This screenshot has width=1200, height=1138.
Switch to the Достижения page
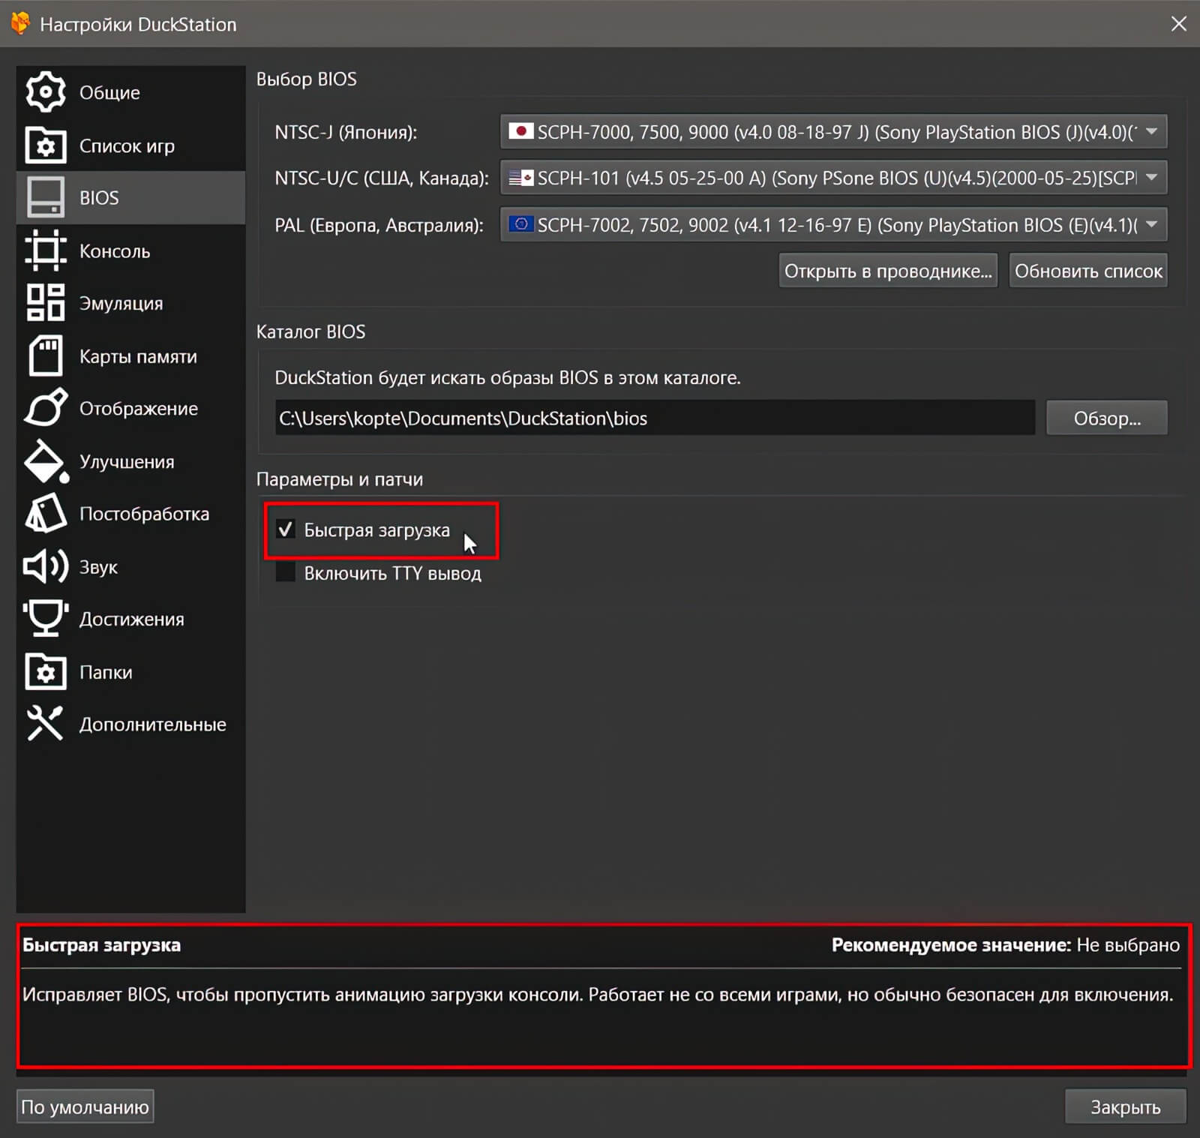pyautogui.click(x=130, y=619)
